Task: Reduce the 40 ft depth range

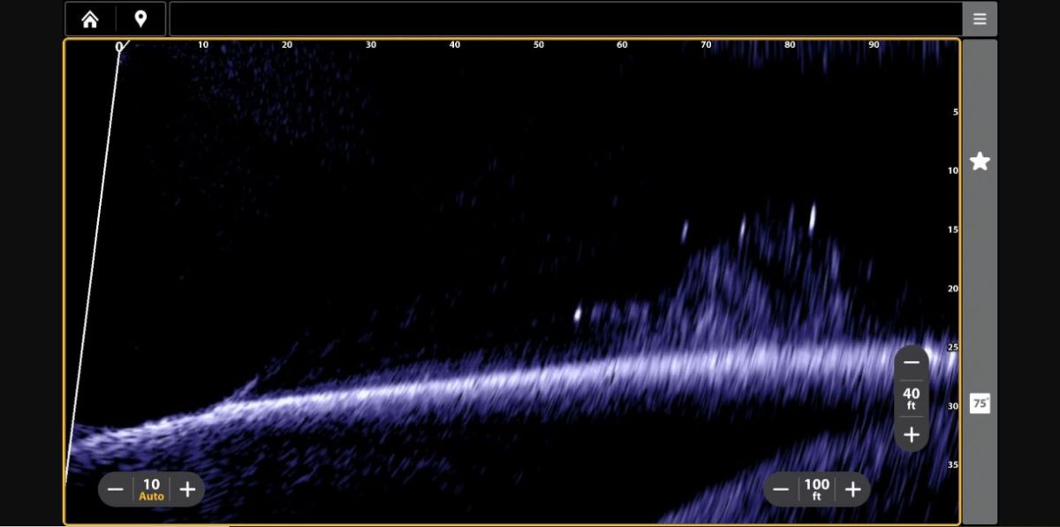Action: tap(912, 363)
